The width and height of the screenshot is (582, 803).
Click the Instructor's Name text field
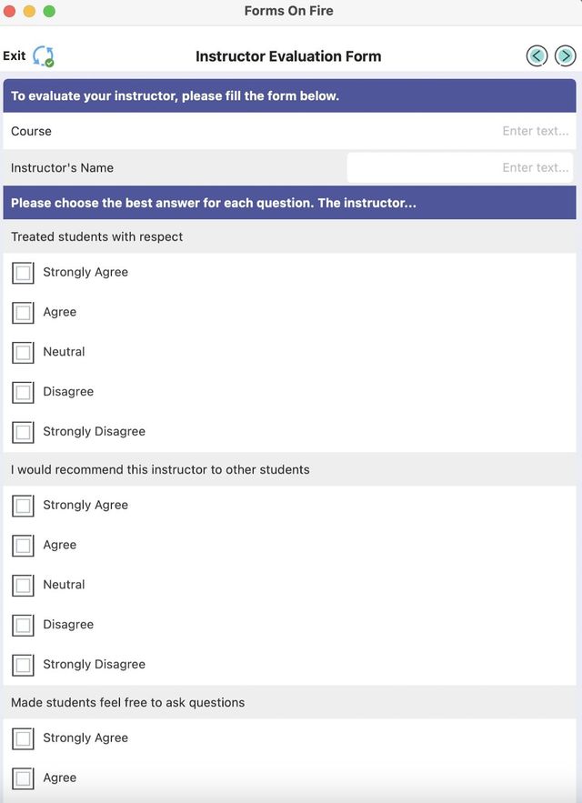tap(459, 167)
